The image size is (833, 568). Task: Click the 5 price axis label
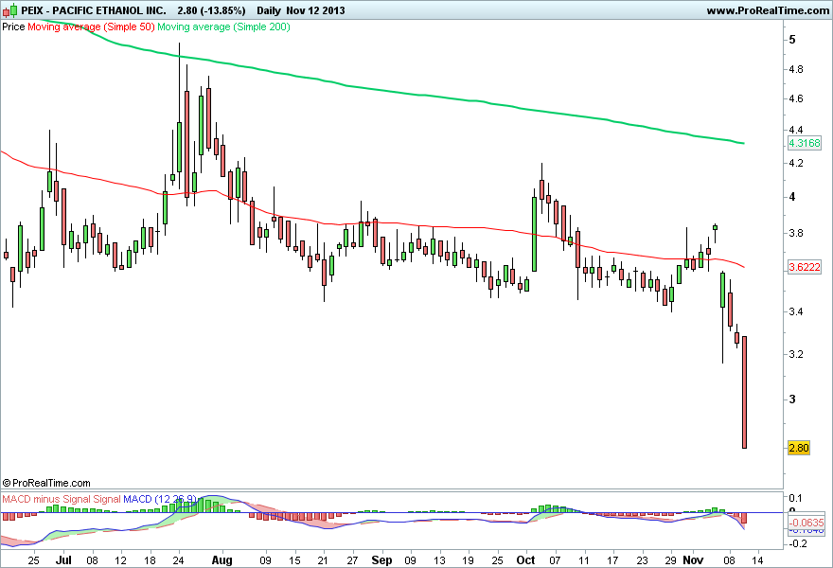click(792, 40)
